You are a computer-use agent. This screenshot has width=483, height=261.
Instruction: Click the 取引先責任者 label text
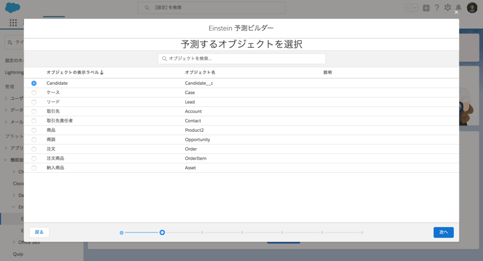click(60, 121)
